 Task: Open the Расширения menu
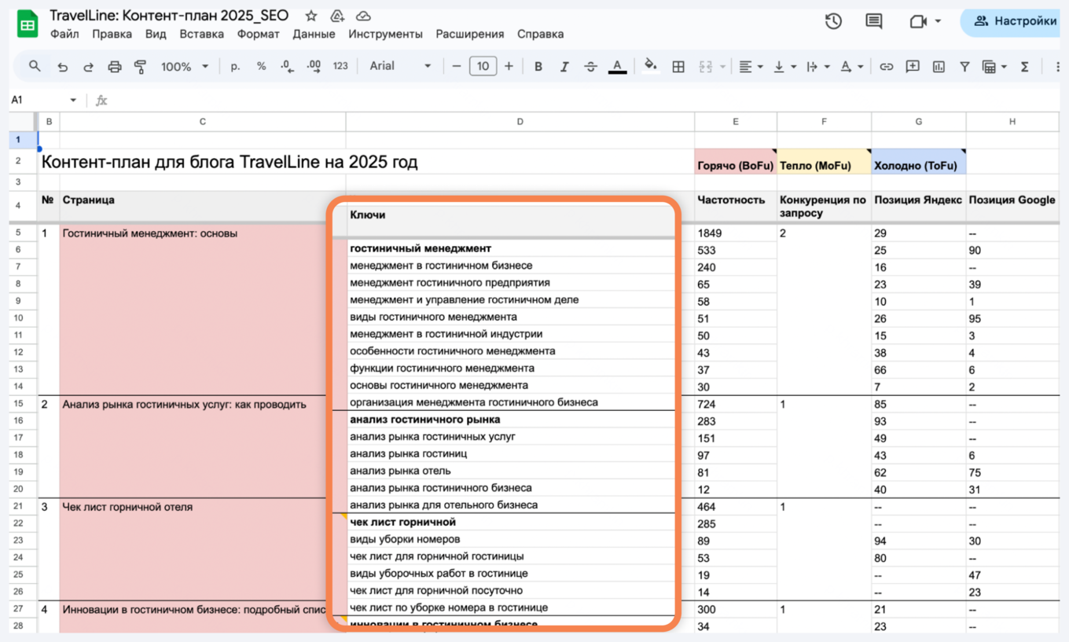470,34
